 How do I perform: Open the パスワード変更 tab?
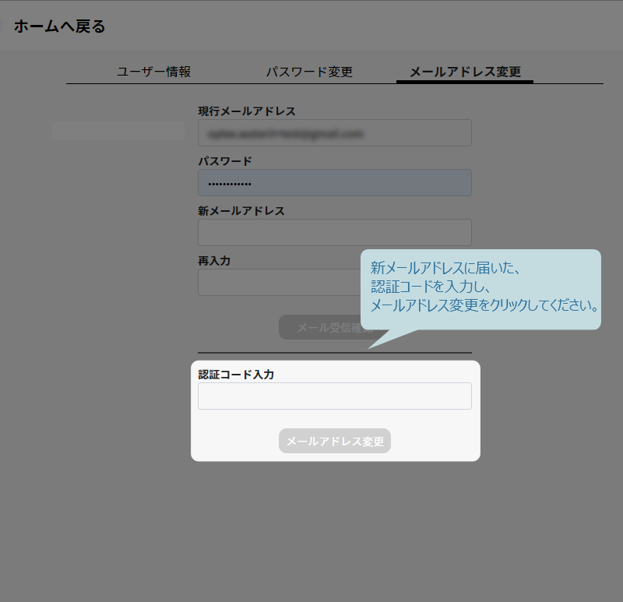[x=309, y=72]
